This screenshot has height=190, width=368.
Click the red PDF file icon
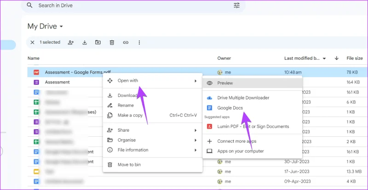click(x=36, y=72)
